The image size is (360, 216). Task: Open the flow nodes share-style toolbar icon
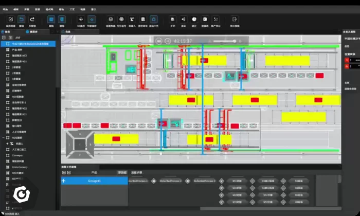point(184,20)
